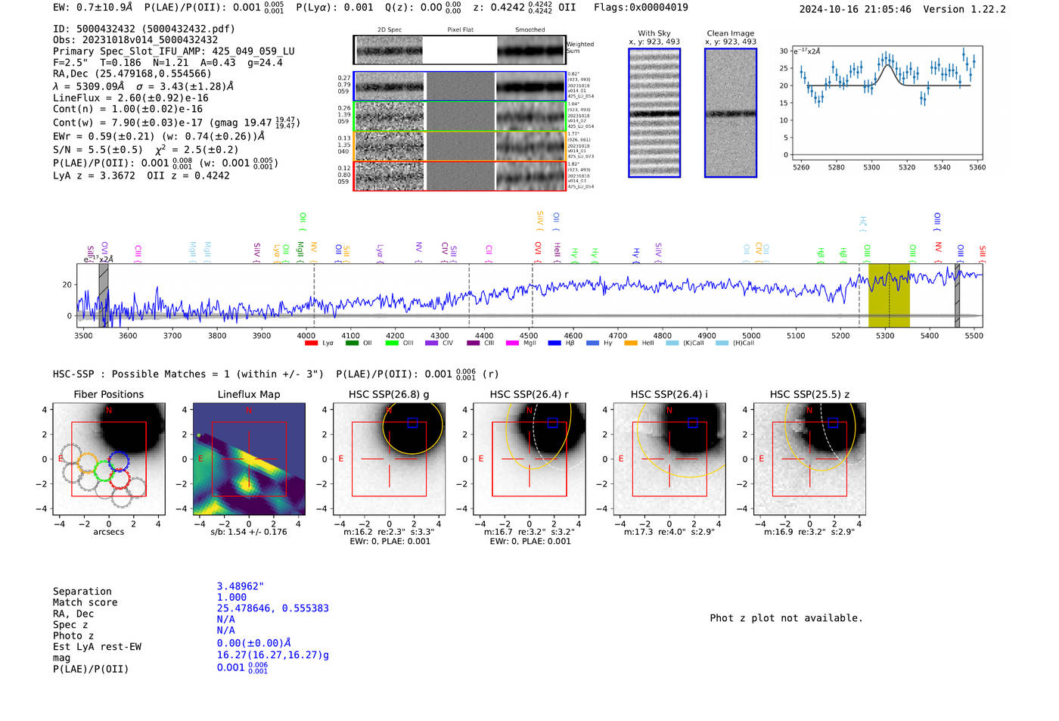Click the RA,Dec coordinates line
The width and height of the screenshot is (1059, 721).
[132, 73]
